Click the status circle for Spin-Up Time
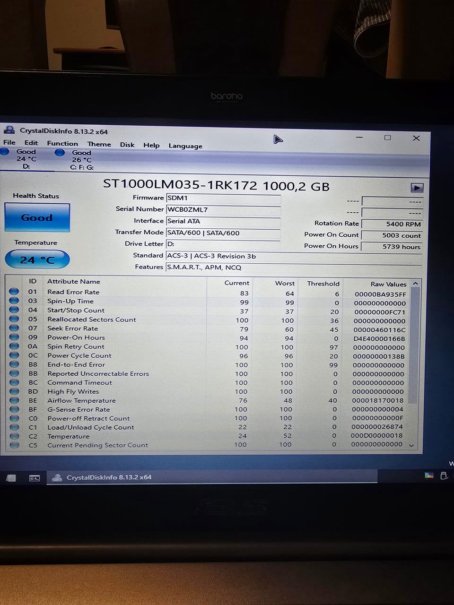The image size is (454, 605). click(14, 301)
